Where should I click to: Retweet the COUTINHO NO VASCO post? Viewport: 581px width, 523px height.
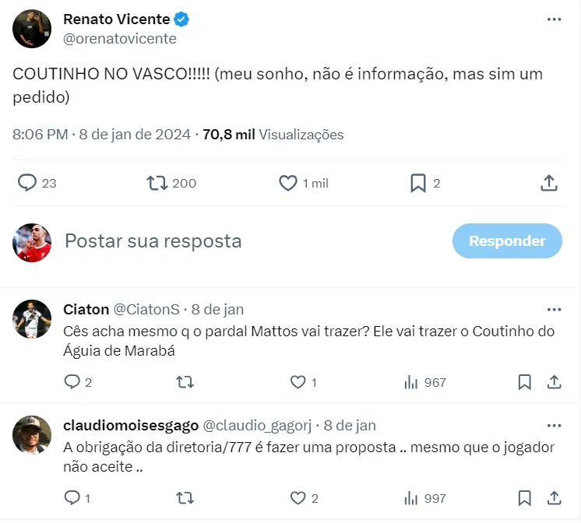tap(158, 183)
